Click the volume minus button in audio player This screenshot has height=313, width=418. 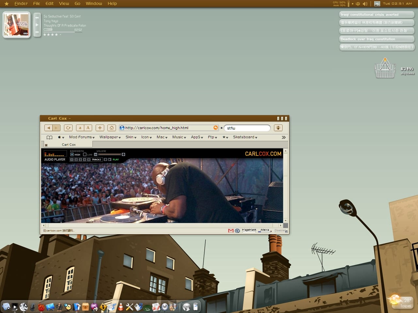(x=96, y=155)
